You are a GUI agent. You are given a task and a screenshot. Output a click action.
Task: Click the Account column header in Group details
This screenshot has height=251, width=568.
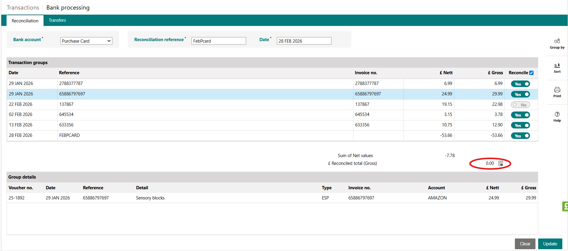tap(436, 188)
